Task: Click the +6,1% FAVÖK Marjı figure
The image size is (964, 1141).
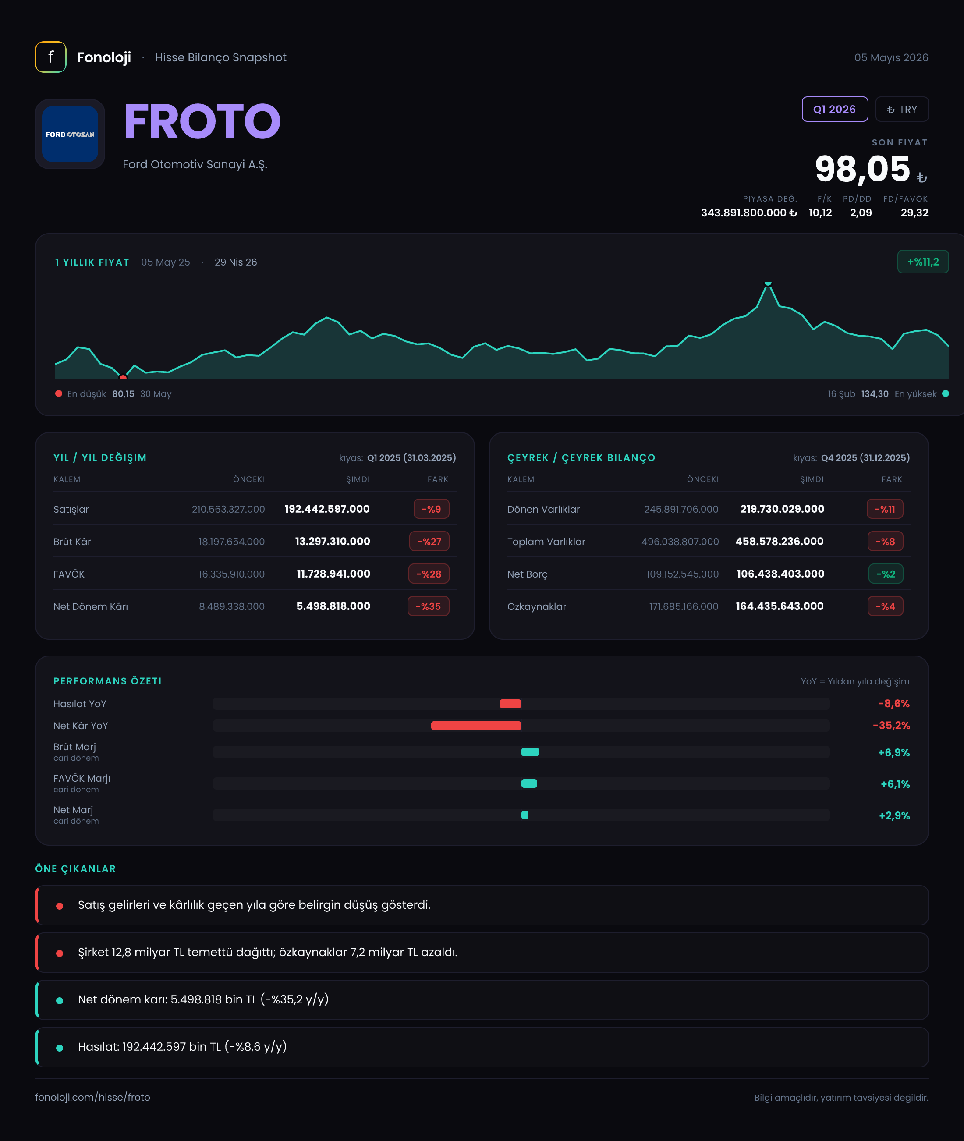Action: 895,784
